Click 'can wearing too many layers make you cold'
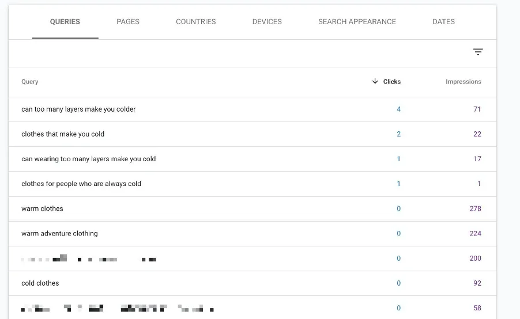The image size is (520, 319). coord(88,159)
